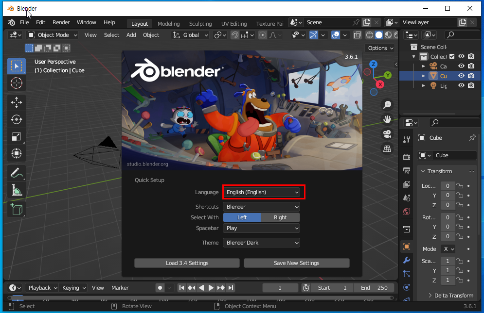Screen dimensions: 484x313
Task: Open the Object Mode dropdown
Action: coord(52,35)
